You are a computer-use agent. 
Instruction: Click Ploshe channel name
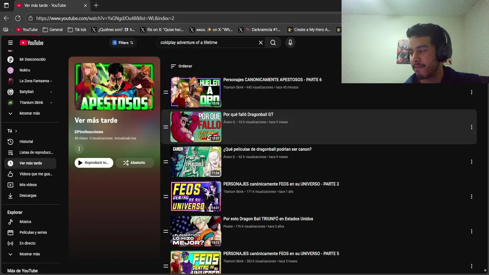pyautogui.click(x=228, y=226)
